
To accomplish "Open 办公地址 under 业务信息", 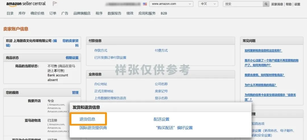I will click(101, 84).
